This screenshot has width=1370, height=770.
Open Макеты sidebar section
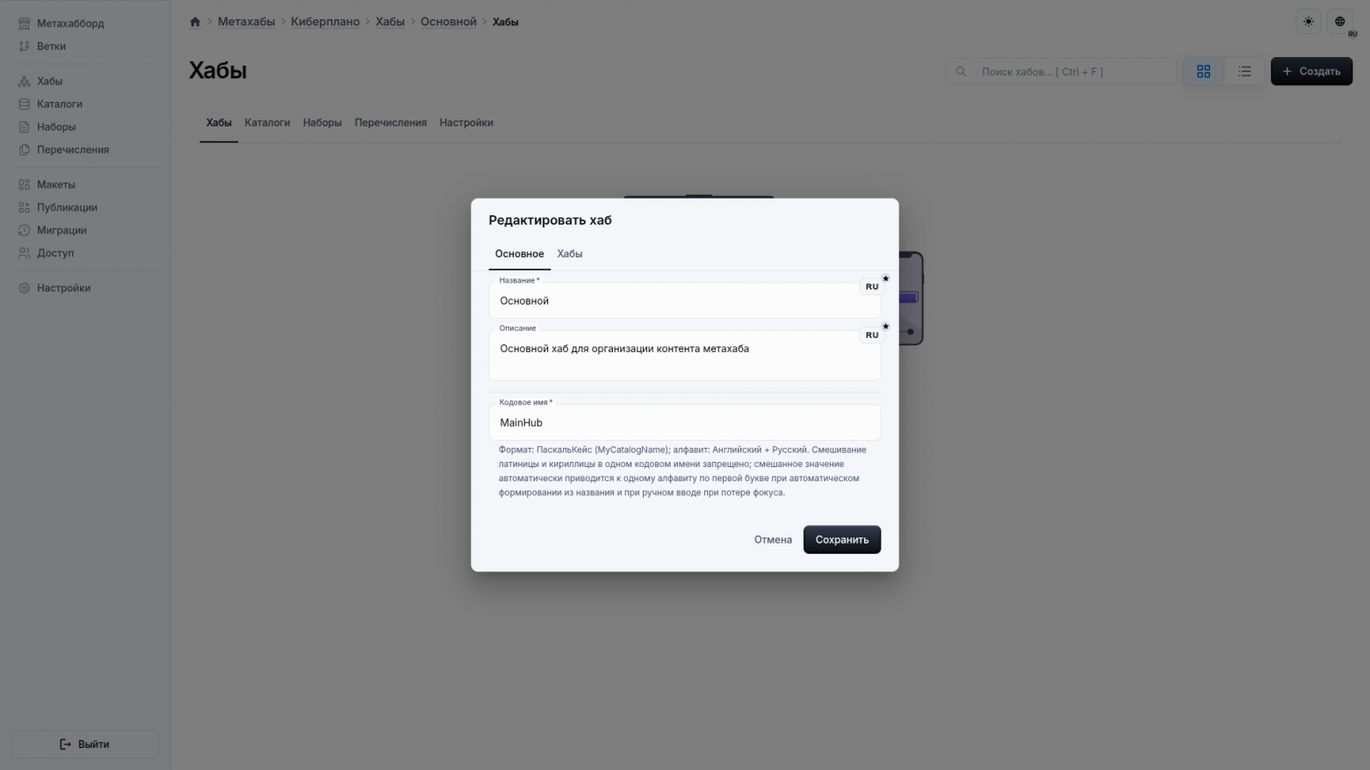[x=55, y=185]
